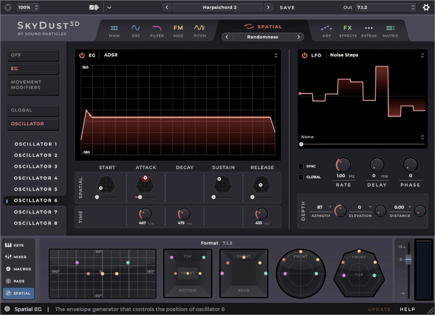Open the HELP link
Screen dimensions: 435x315
(x=407, y=309)
